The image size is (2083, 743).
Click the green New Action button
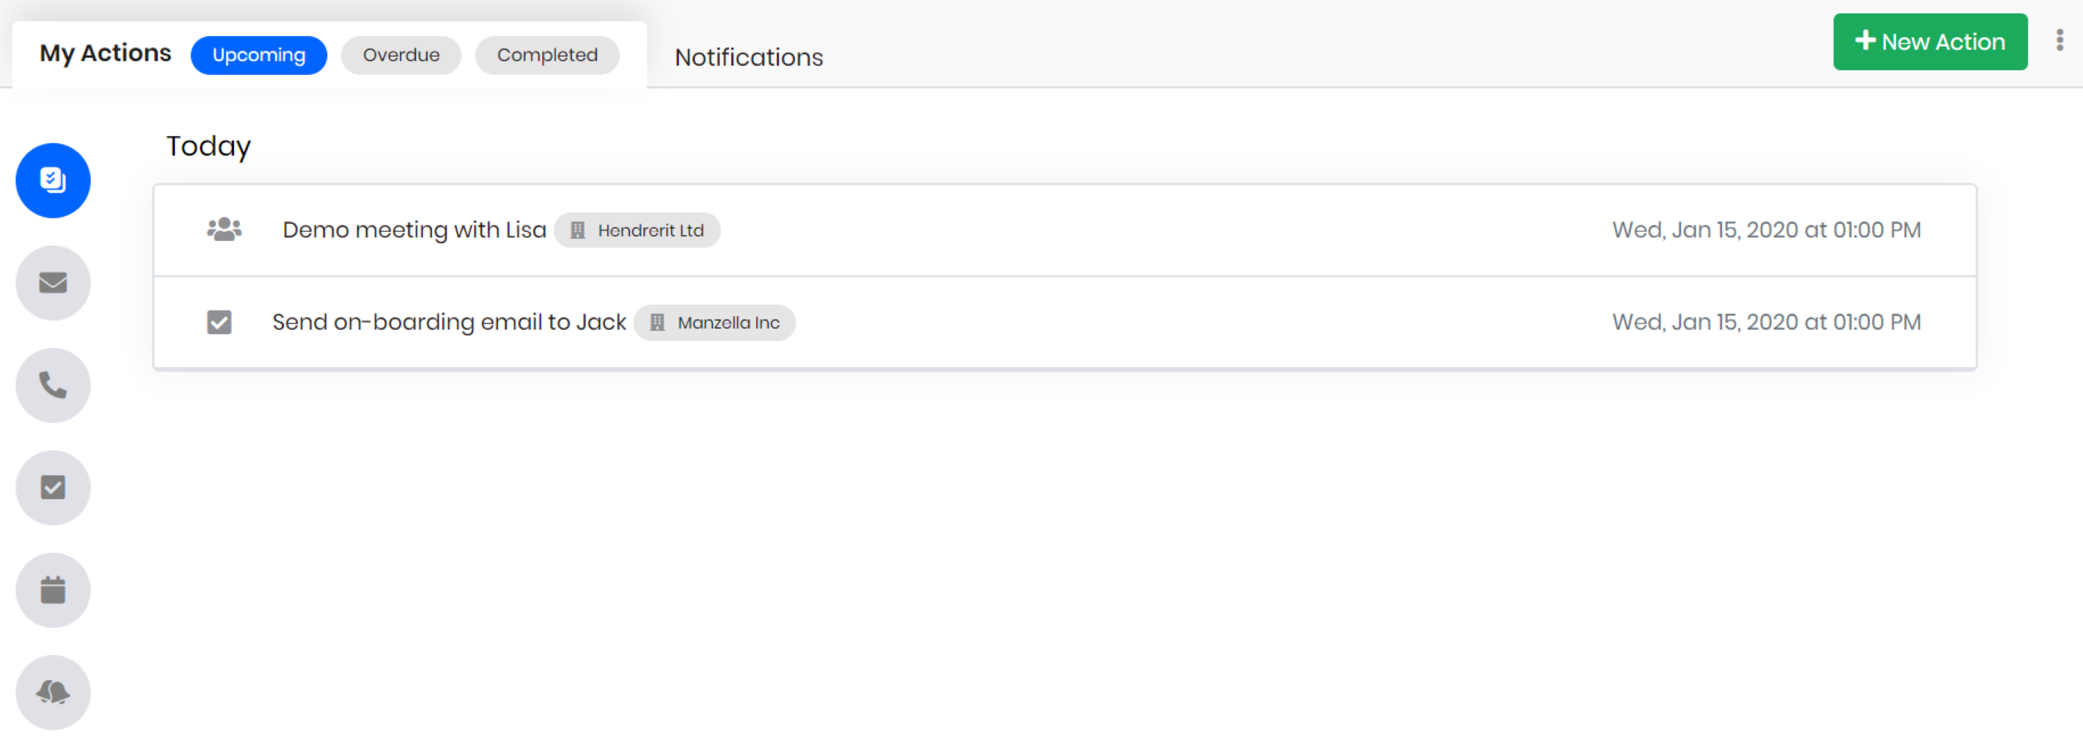1930,42
